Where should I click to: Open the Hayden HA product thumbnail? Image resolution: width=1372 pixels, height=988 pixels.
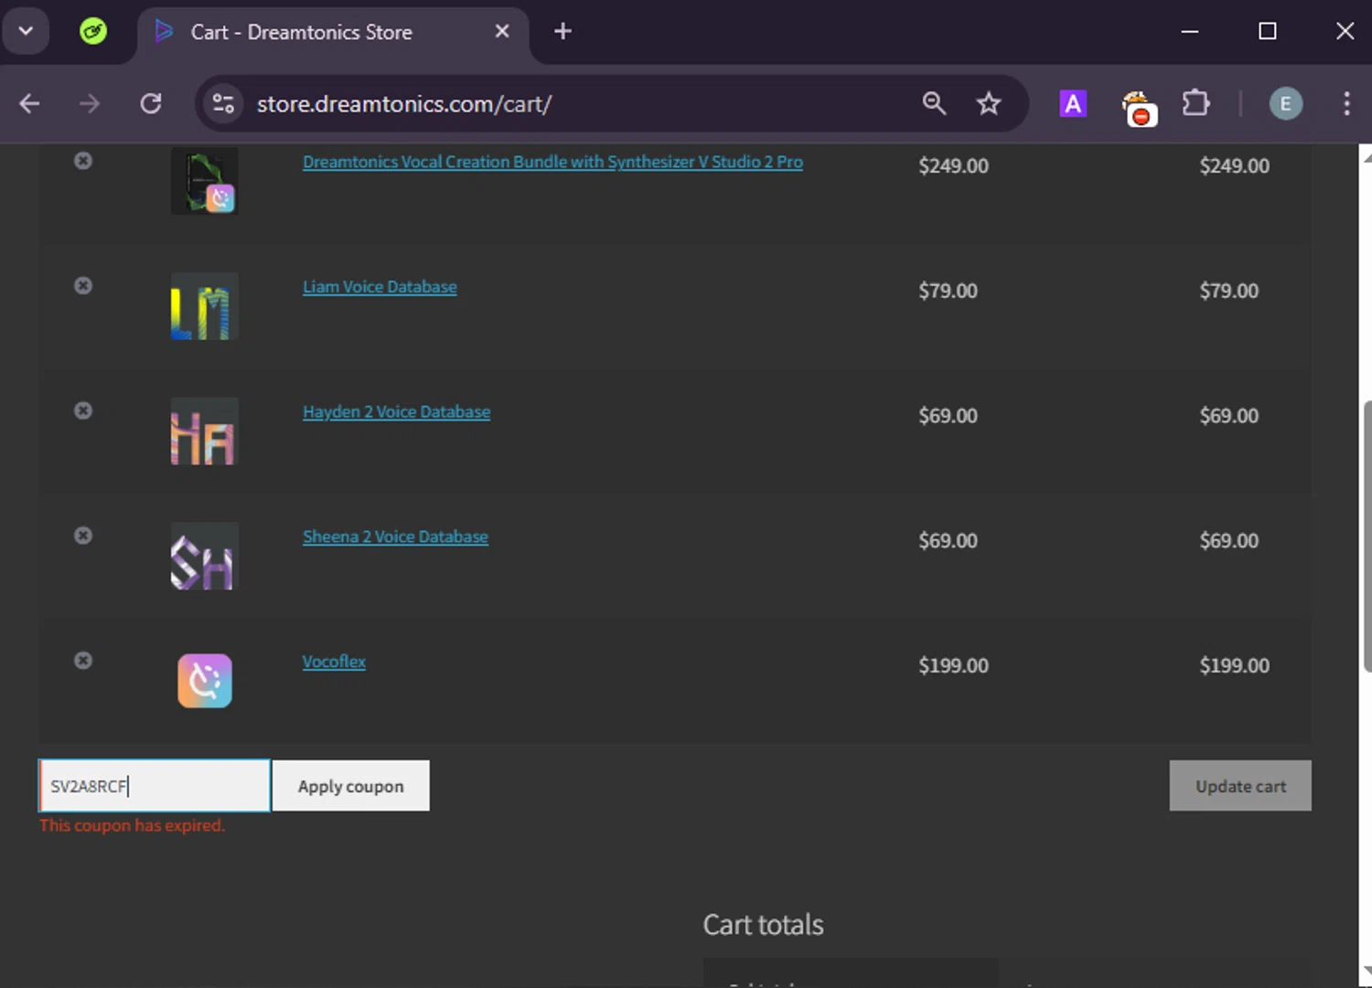coord(205,431)
